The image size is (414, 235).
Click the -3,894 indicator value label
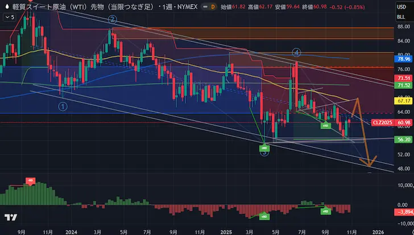(x=403, y=212)
